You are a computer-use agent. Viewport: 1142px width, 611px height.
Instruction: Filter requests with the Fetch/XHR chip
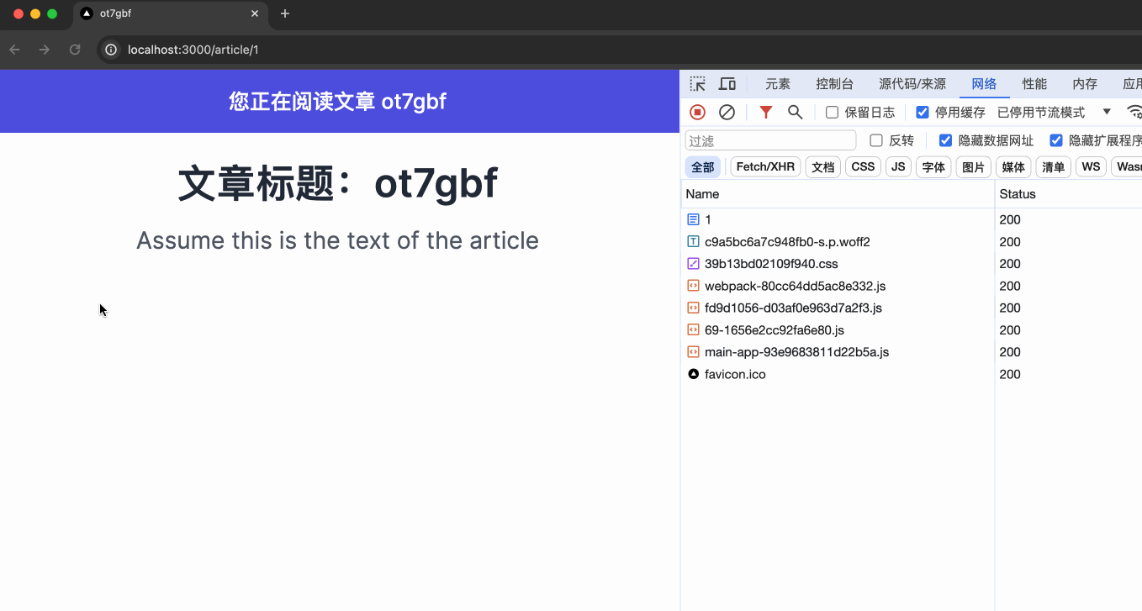(x=764, y=166)
